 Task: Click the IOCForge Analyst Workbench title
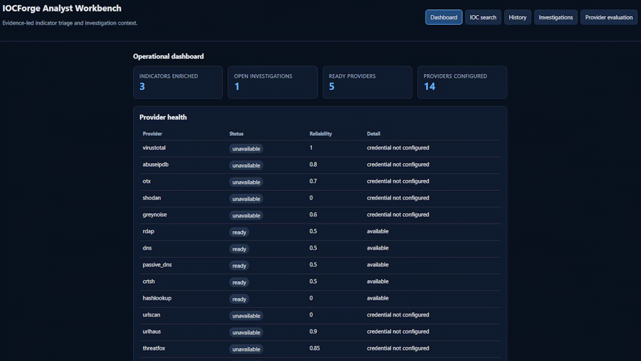pos(62,8)
